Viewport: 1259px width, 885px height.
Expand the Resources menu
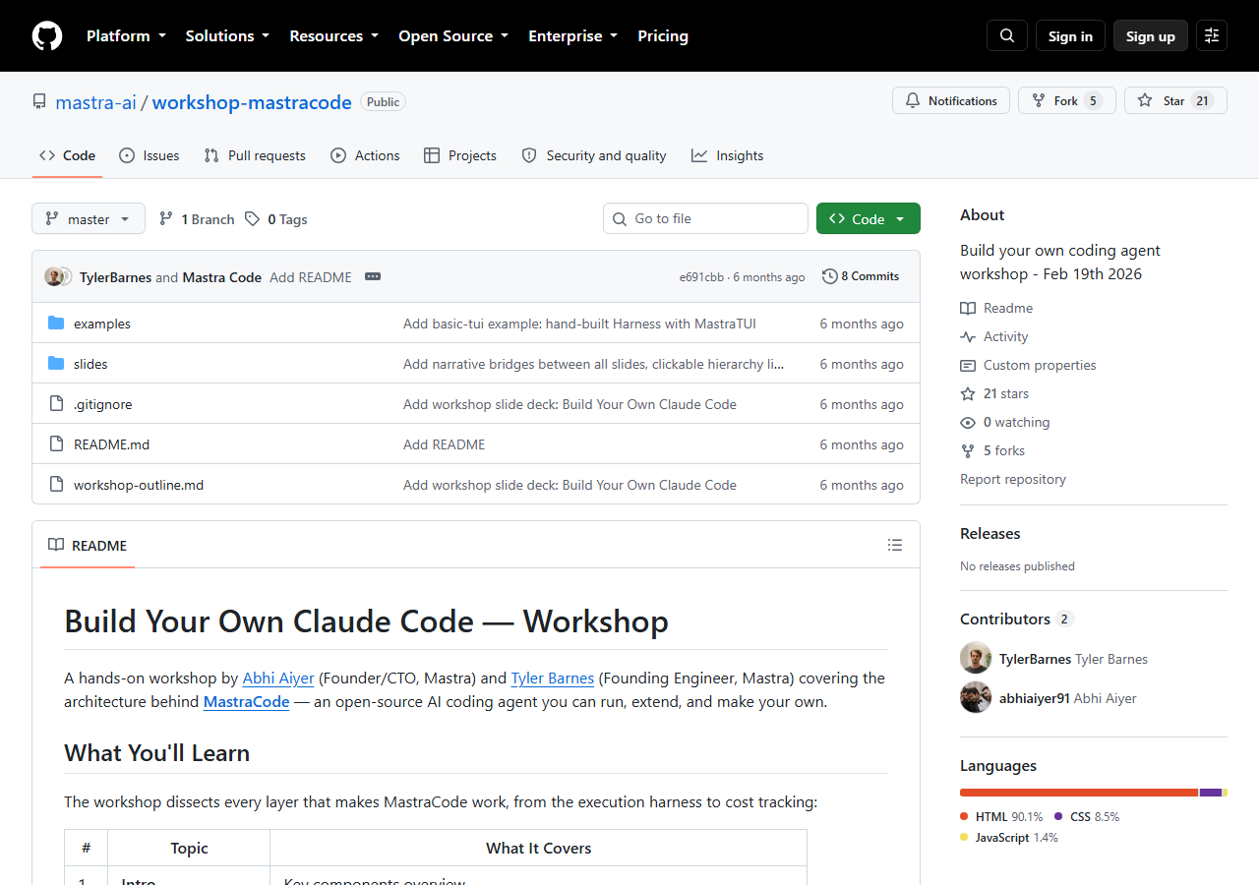(333, 36)
